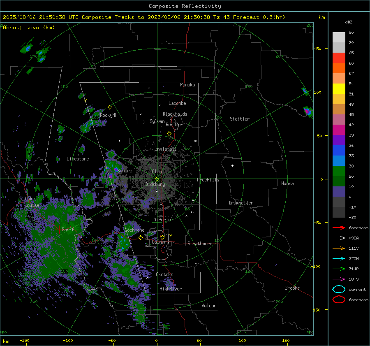Screen dimensions: 370x346
Task: Click the Lacombe label
Action: coord(177,103)
